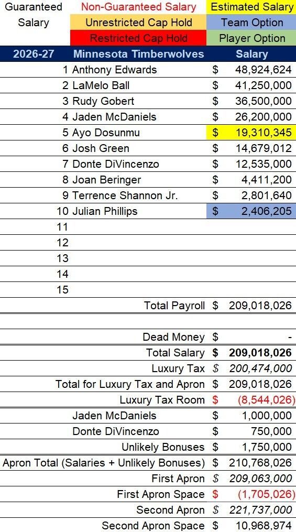Click the 2026-27 season header cell
This screenshot has height=532, width=296.
click(x=35, y=54)
